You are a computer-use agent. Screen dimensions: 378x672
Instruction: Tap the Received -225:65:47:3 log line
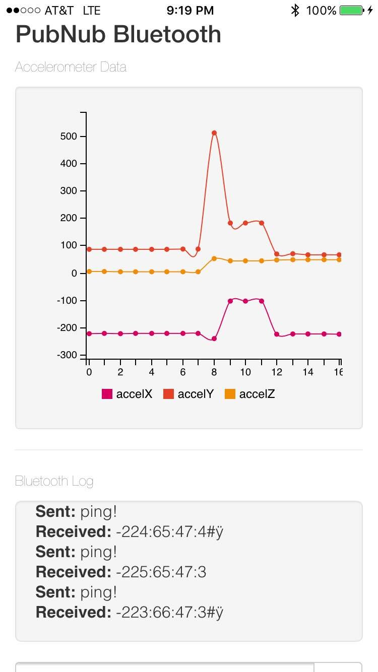(x=121, y=572)
